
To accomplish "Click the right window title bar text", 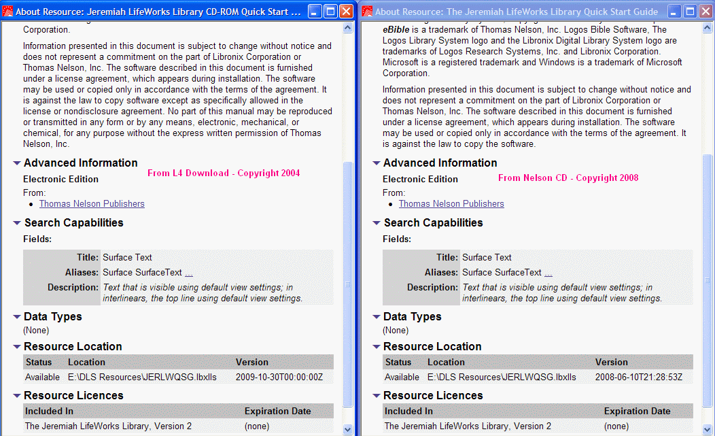I will 516,12.
